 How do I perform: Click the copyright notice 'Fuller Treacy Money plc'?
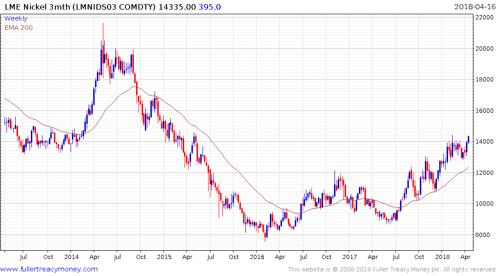407,270
